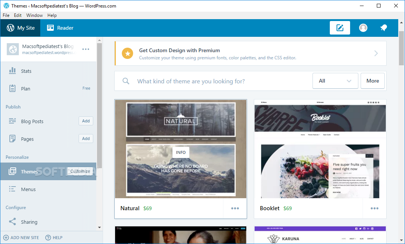Open the Karuna theme thumbnail

[320, 235]
